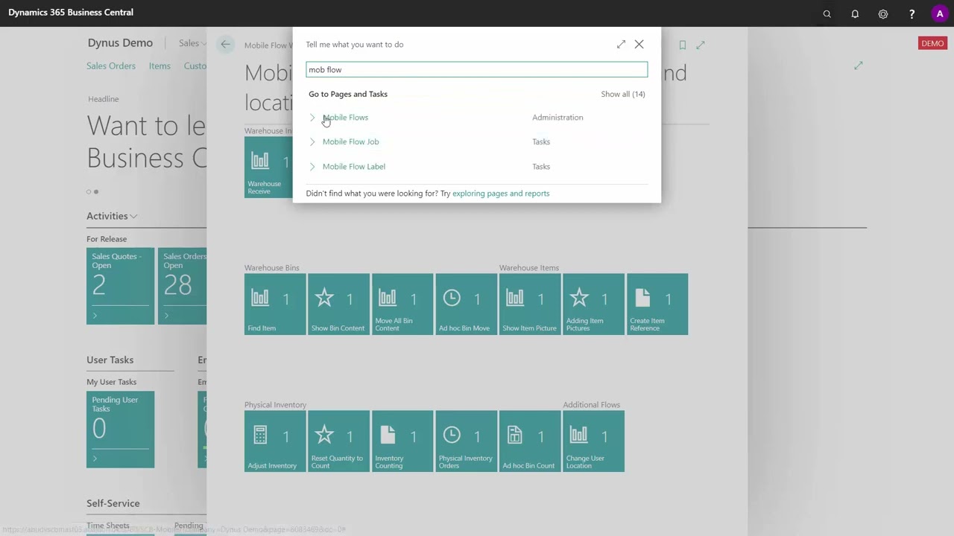
Task: Open Pending User Tasks tile
Action: 120,430
